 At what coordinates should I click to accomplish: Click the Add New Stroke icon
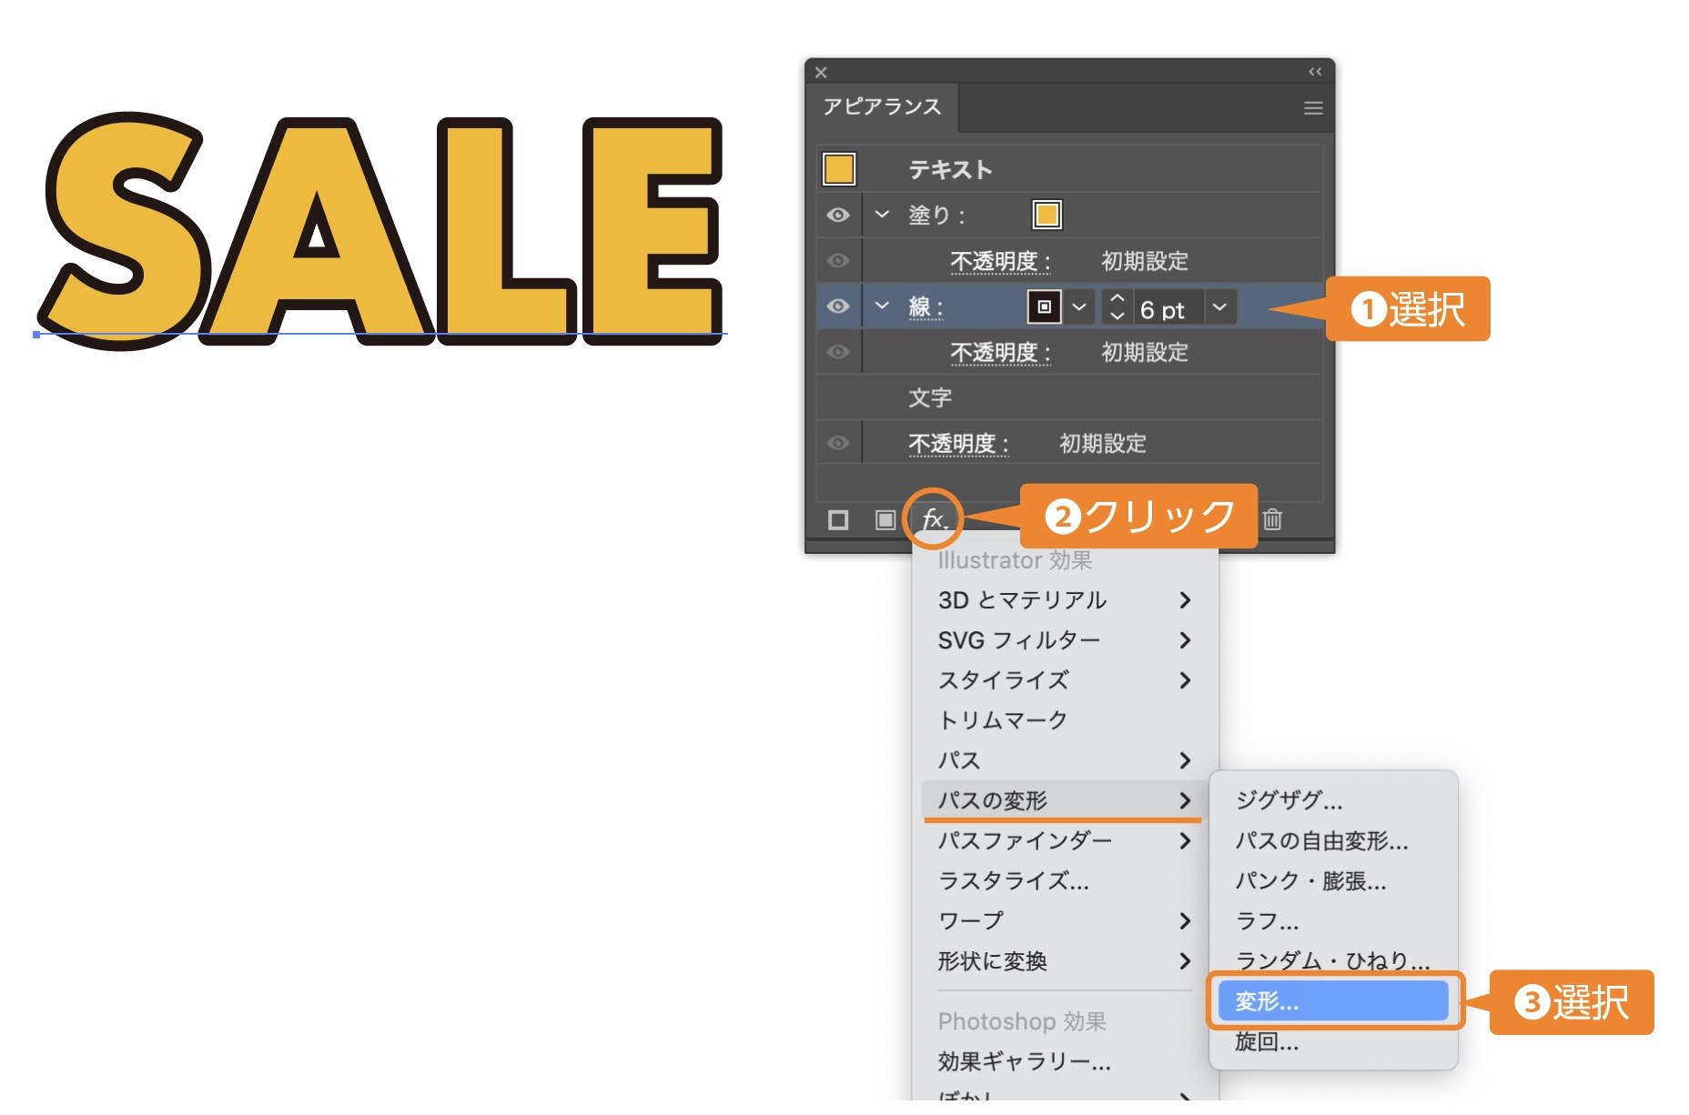click(838, 520)
